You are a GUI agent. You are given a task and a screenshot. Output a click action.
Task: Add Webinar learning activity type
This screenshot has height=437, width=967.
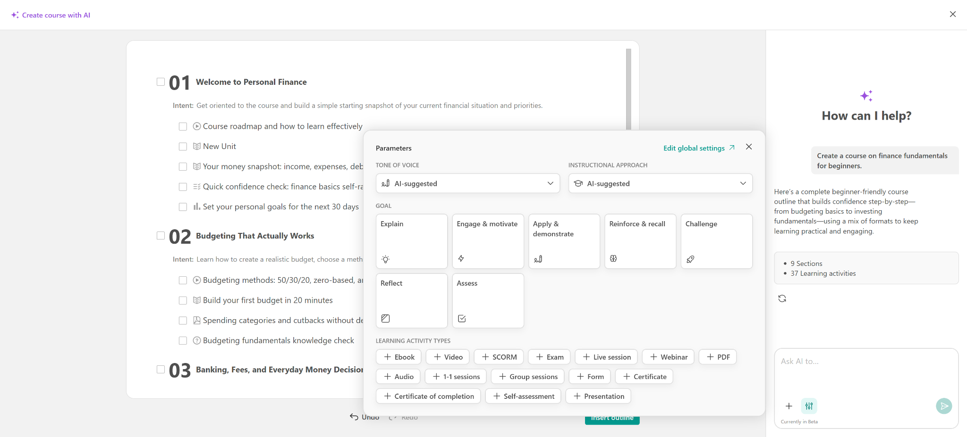click(668, 357)
